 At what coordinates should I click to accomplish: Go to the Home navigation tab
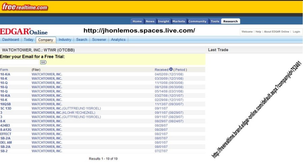tap(137, 21)
